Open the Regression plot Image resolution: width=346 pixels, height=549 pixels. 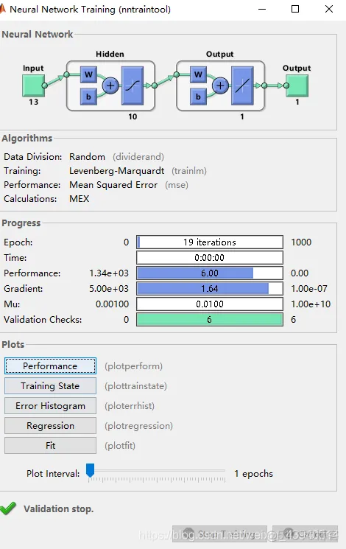50,426
